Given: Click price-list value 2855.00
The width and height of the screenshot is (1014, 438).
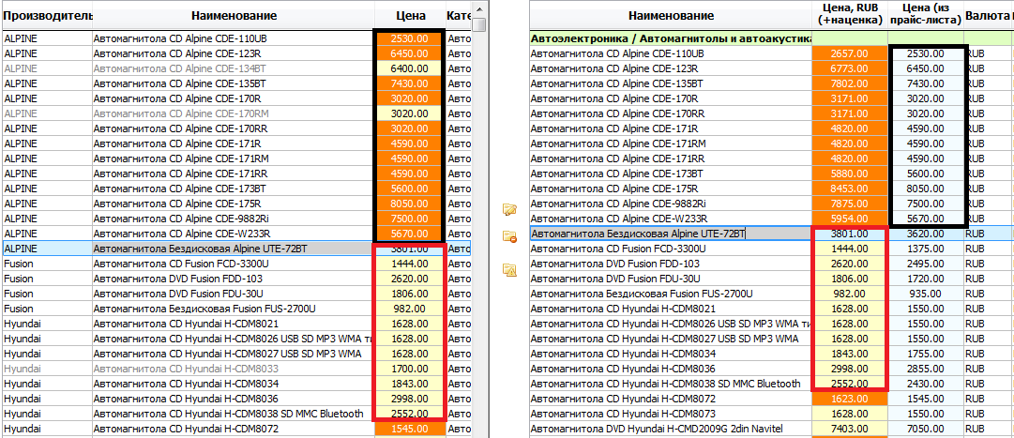Looking at the screenshot, I should click(926, 369).
